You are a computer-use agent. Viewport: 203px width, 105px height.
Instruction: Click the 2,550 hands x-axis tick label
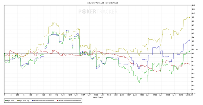click(x=142, y=95)
